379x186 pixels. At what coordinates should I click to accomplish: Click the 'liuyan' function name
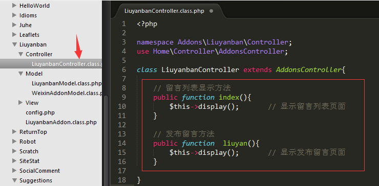[x=235, y=143]
